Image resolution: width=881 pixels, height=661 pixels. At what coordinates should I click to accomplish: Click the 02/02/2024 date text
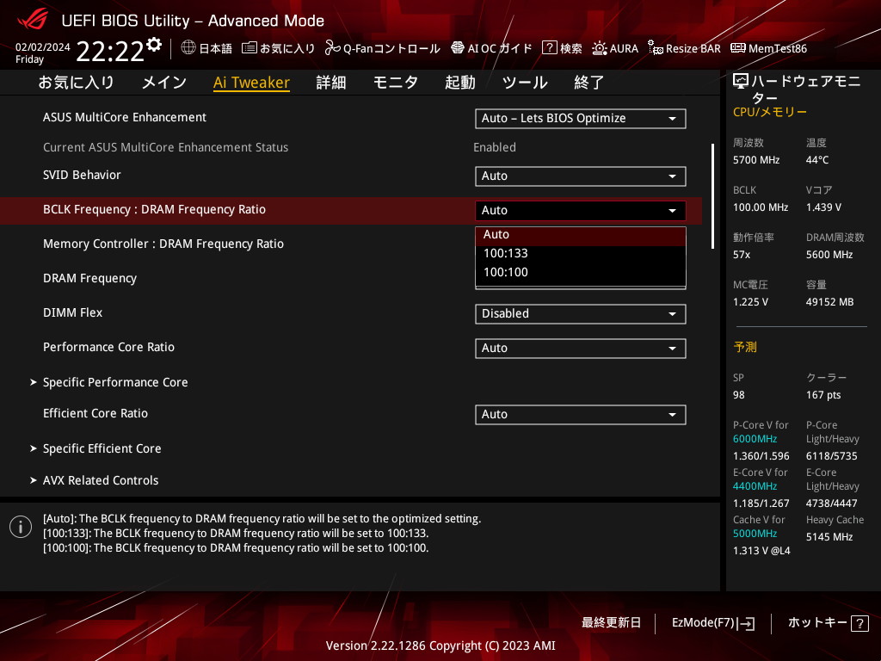pyautogui.click(x=43, y=47)
